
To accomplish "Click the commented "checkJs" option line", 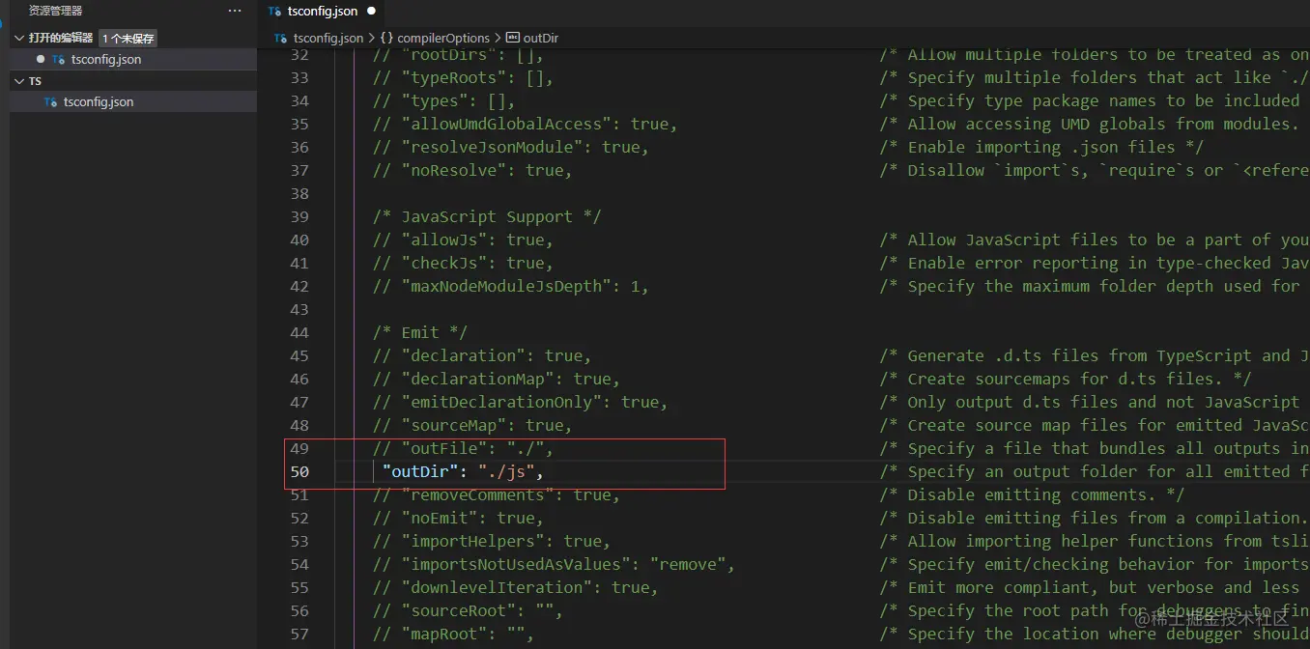I will pos(463,263).
